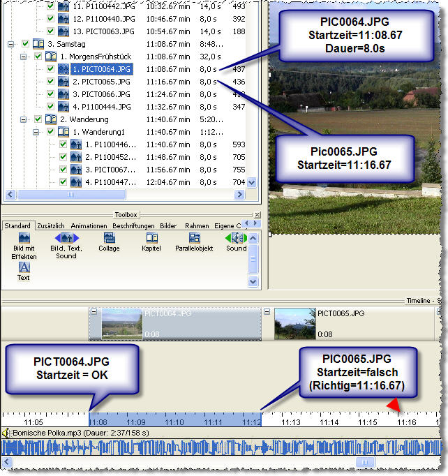Uncheck the PICT0065.JPG checkbox in tree
Screen dimensions: 448x476
point(50,82)
